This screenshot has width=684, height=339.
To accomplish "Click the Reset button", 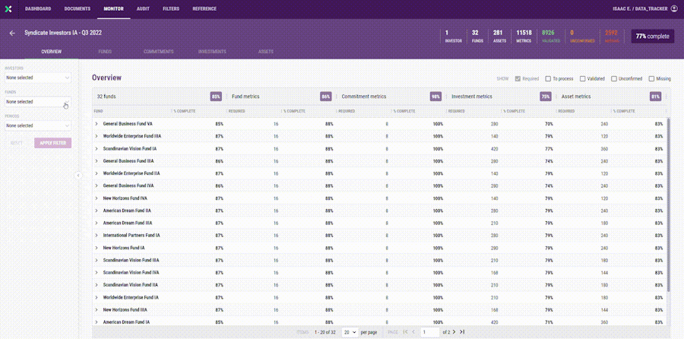I will tap(17, 143).
